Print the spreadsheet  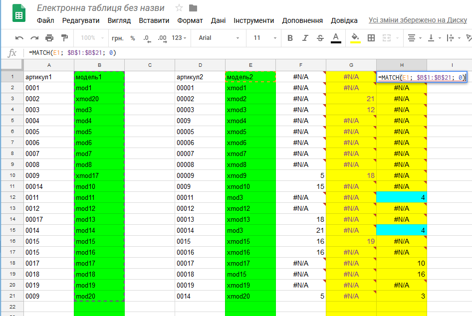(49, 38)
